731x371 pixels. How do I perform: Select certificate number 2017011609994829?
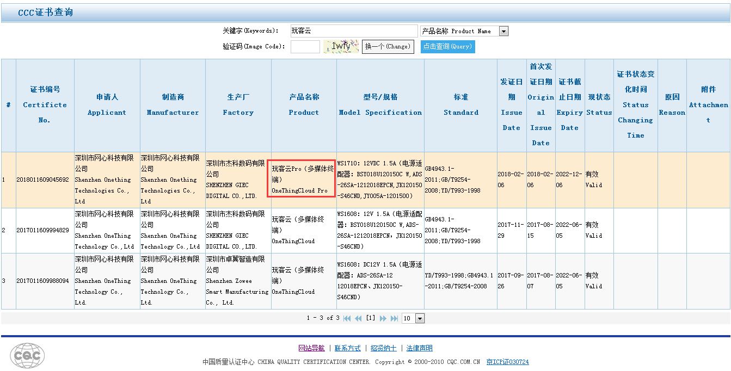click(43, 230)
